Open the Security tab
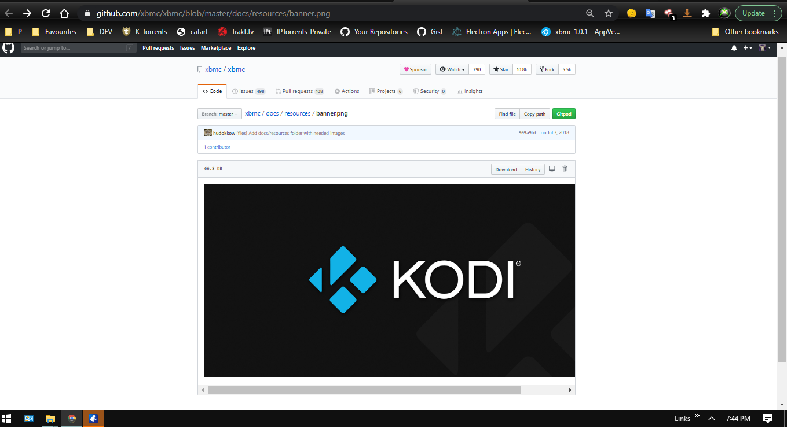The width and height of the screenshot is (791, 444). 429,91
